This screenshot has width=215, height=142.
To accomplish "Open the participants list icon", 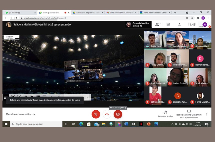I will point(157,24).
